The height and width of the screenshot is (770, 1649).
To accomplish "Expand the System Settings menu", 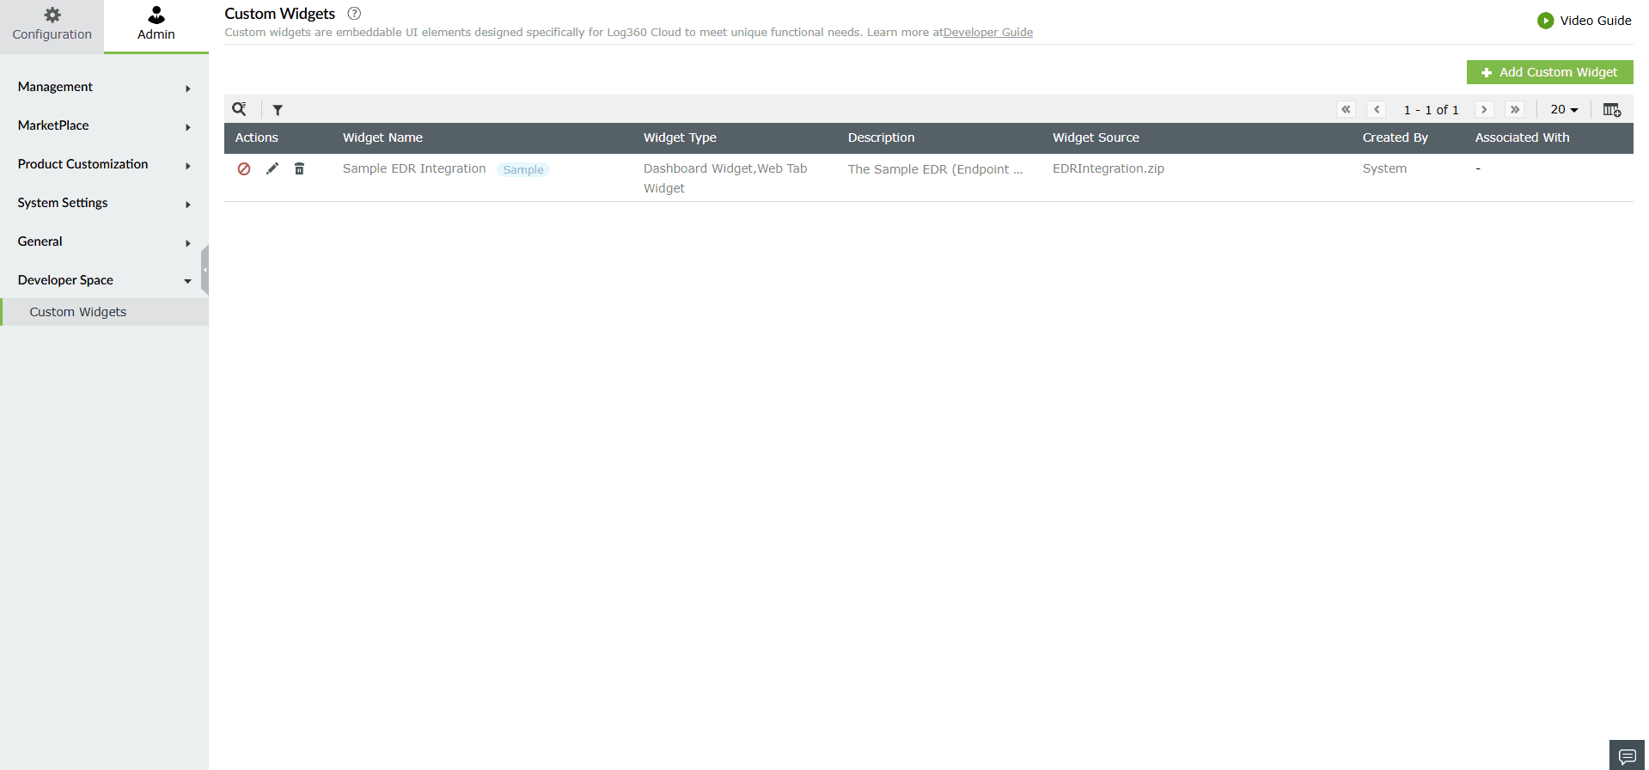I will click(x=104, y=203).
